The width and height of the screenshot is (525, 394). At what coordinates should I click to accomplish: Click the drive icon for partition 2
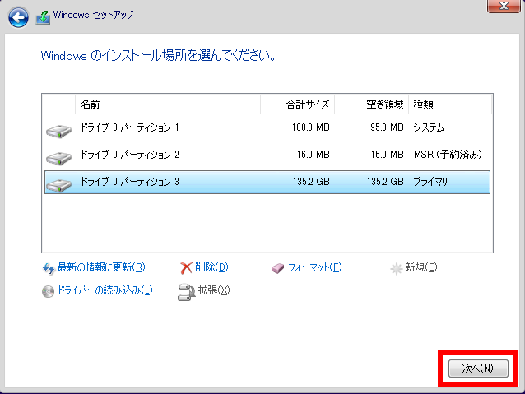pyautogui.click(x=58, y=156)
